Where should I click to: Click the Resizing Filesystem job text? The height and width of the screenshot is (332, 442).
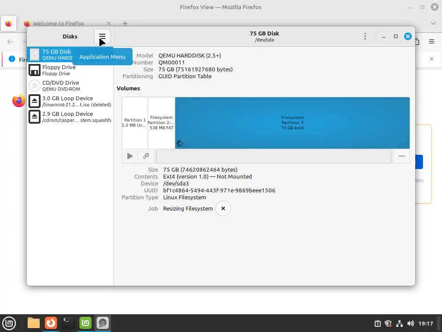tap(188, 208)
